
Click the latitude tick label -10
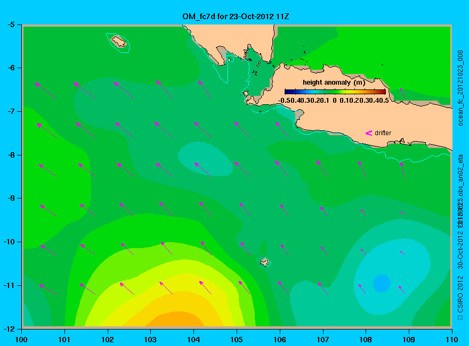tap(9, 242)
